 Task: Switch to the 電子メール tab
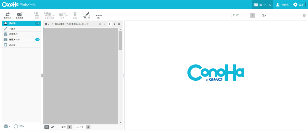pos(262,5)
